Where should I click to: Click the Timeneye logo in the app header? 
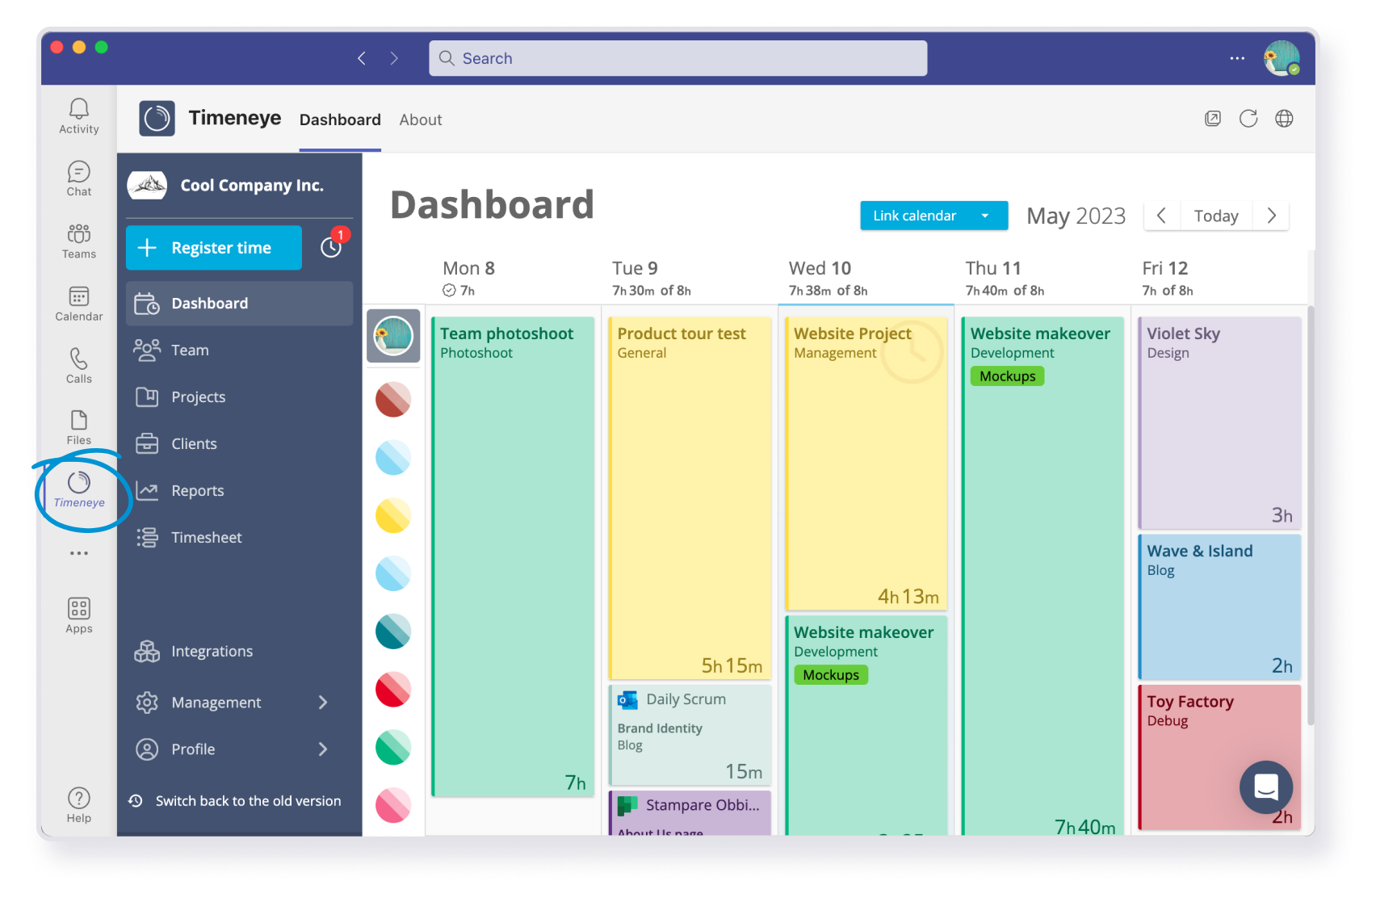point(157,119)
